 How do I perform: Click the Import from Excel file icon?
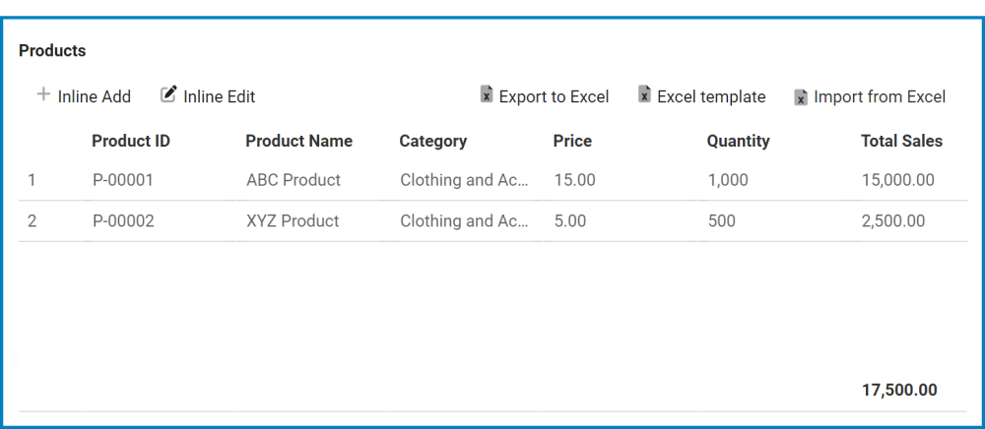pos(801,96)
